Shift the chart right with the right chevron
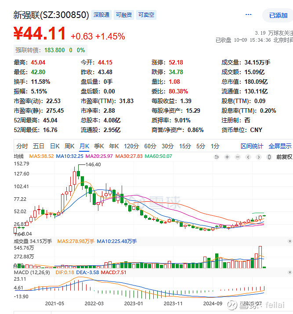 (x=259, y=157)
